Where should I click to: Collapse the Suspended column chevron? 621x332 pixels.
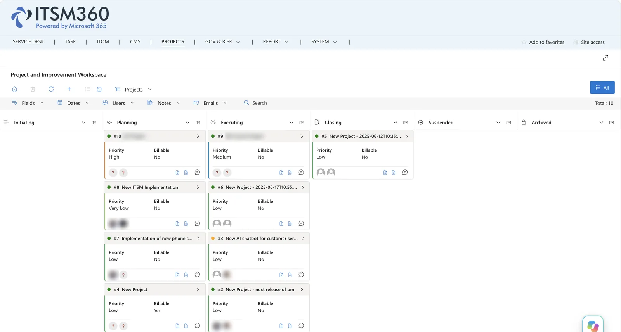tap(498, 123)
